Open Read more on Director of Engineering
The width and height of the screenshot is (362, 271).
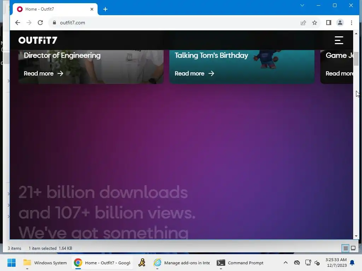coord(43,73)
